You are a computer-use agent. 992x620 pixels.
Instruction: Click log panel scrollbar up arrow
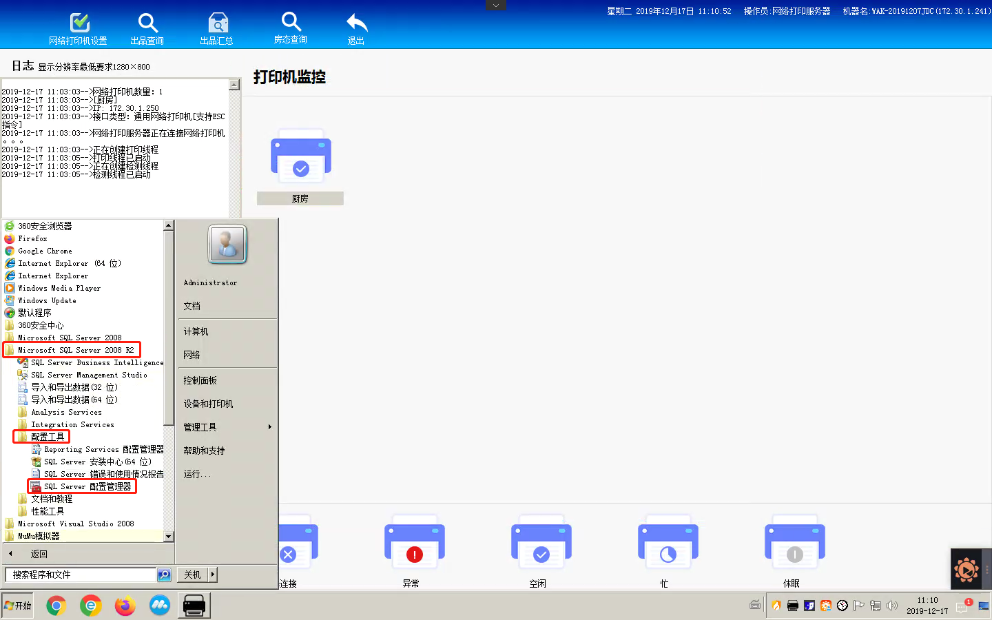pos(234,85)
